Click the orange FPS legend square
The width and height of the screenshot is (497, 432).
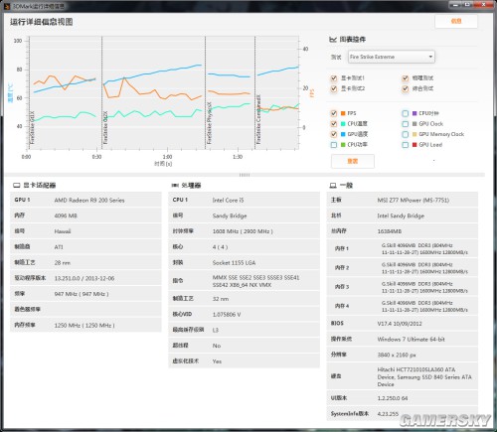tap(343, 113)
